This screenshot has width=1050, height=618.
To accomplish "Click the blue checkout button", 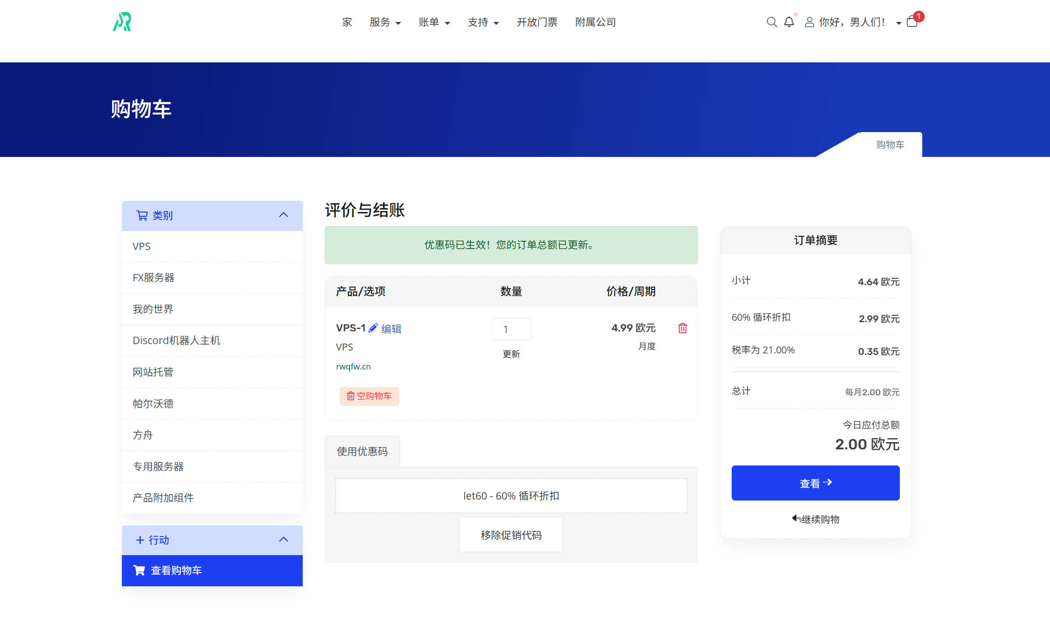I will pyautogui.click(x=815, y=483).
